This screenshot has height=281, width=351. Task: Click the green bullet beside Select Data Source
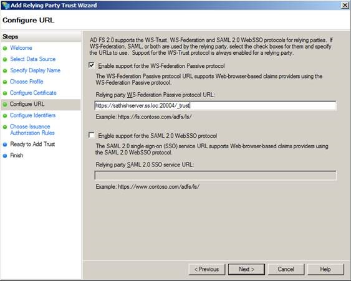[x=5, y=60]
